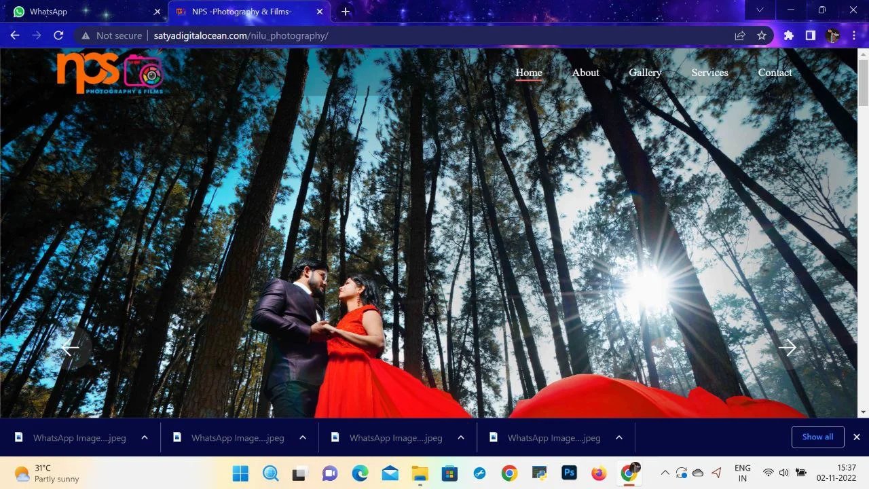
Task: Bookmark this page with the star icon
Action: [762, 35]
